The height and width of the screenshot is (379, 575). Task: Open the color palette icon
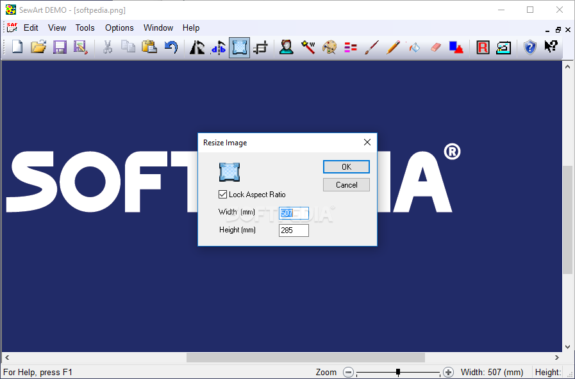pyautogui.click(x=329, y=47)
